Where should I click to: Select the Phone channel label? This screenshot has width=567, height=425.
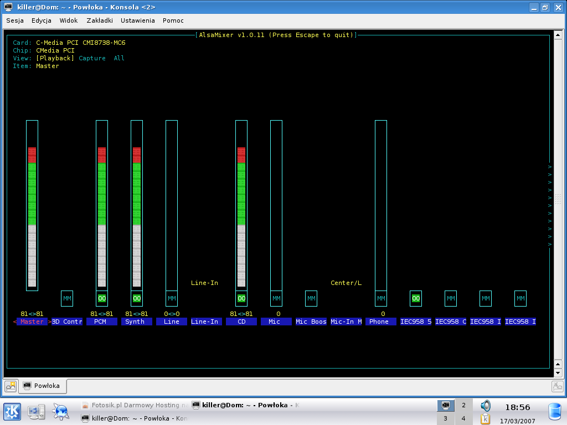coord(381,322)
